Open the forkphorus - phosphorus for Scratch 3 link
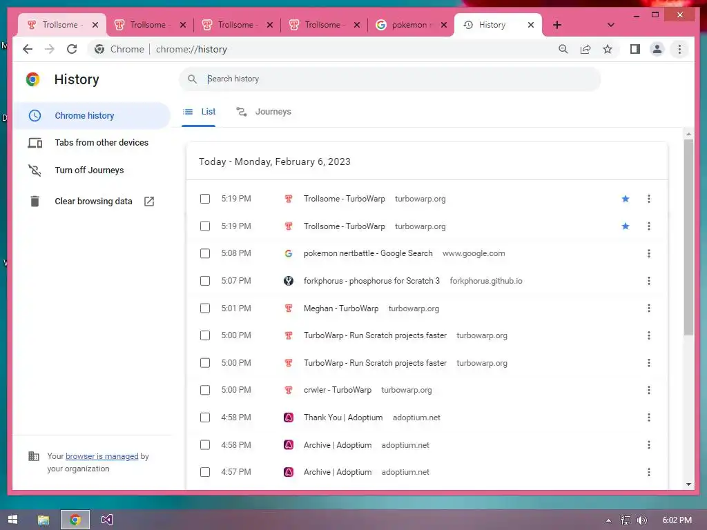 (371, 281)
